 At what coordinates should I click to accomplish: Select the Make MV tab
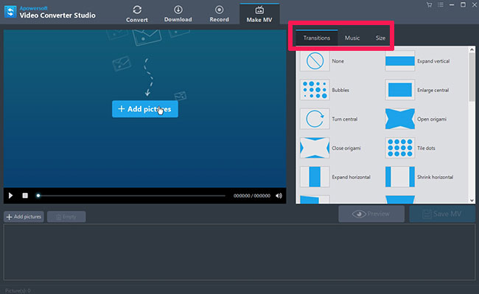tap(259, 14)
